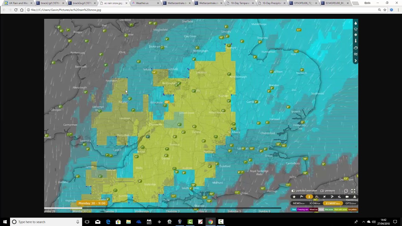402x226 pixels.
Task: Open Windows notification center
Action: click(395, 222)
